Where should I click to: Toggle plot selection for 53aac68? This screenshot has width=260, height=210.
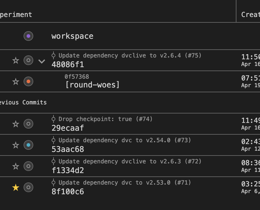pos(28,145)
